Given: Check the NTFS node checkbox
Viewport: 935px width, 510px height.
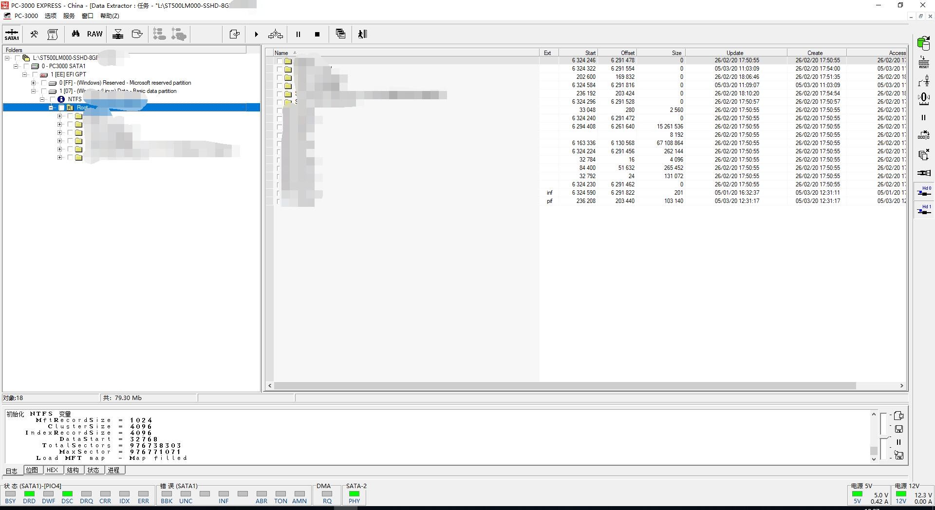Looking at the screenshot, I should pos(53,99).
